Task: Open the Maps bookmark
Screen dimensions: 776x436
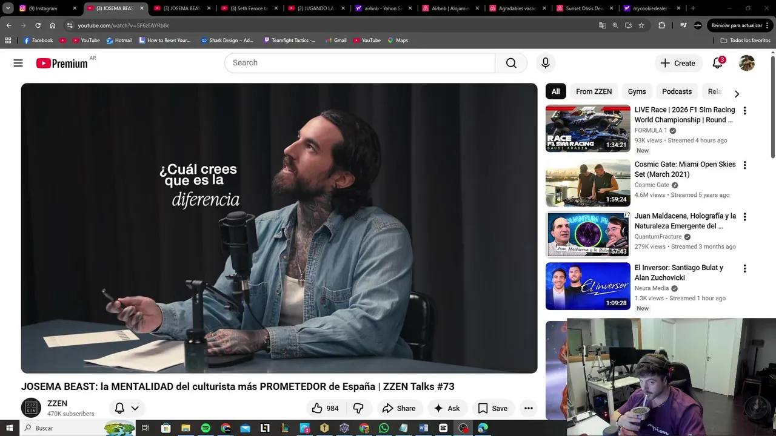Action: [398, 40]
